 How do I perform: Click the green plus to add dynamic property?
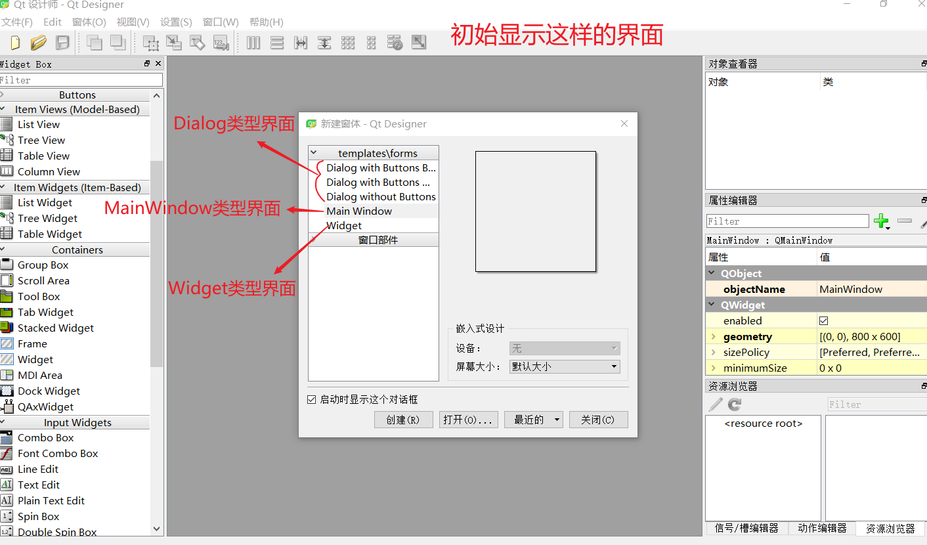882,221
